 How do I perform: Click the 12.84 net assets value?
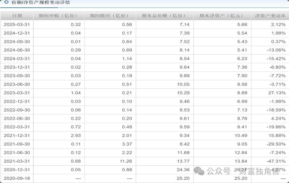coord(241,152)
